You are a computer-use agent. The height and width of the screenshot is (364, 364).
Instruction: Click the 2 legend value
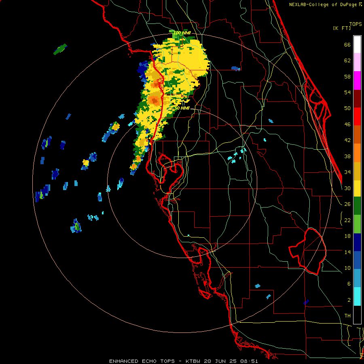click(x=349, y=300)
